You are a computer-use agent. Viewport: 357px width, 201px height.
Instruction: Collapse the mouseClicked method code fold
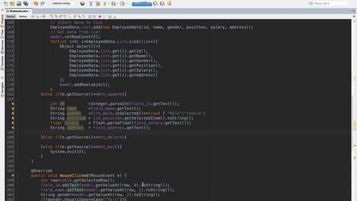pyautogui.click(x=18, y=175)
